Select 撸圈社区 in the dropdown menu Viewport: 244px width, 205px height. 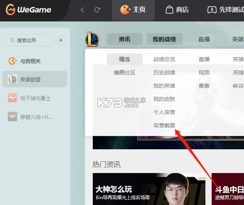pyautogui.click(x=124, y=73)
